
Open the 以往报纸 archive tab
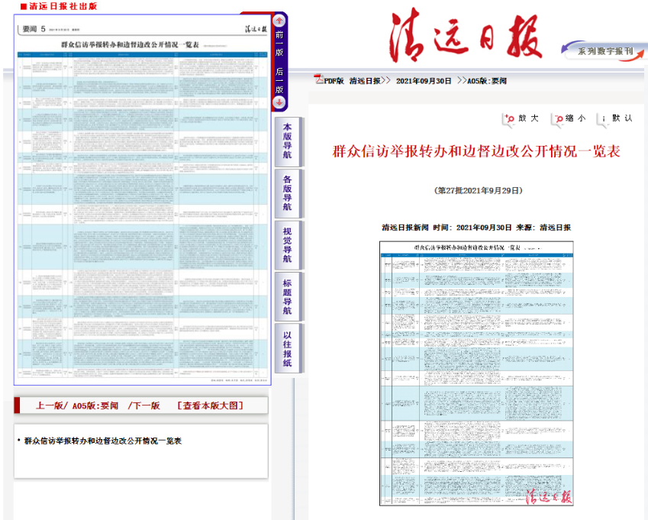click(287, 348)
